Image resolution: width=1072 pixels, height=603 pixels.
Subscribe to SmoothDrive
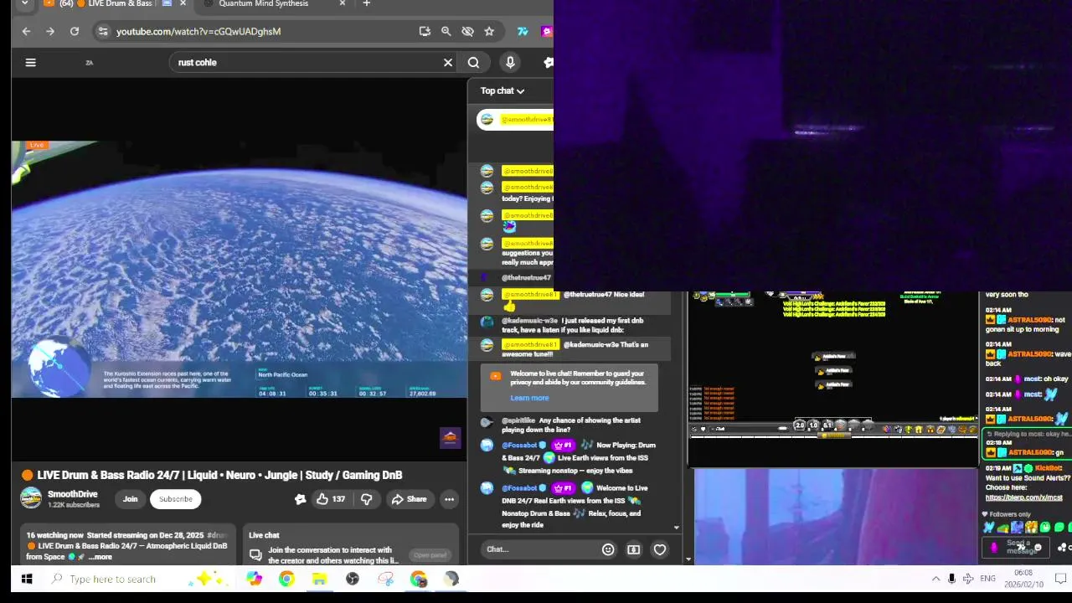(x=176, y=499)
